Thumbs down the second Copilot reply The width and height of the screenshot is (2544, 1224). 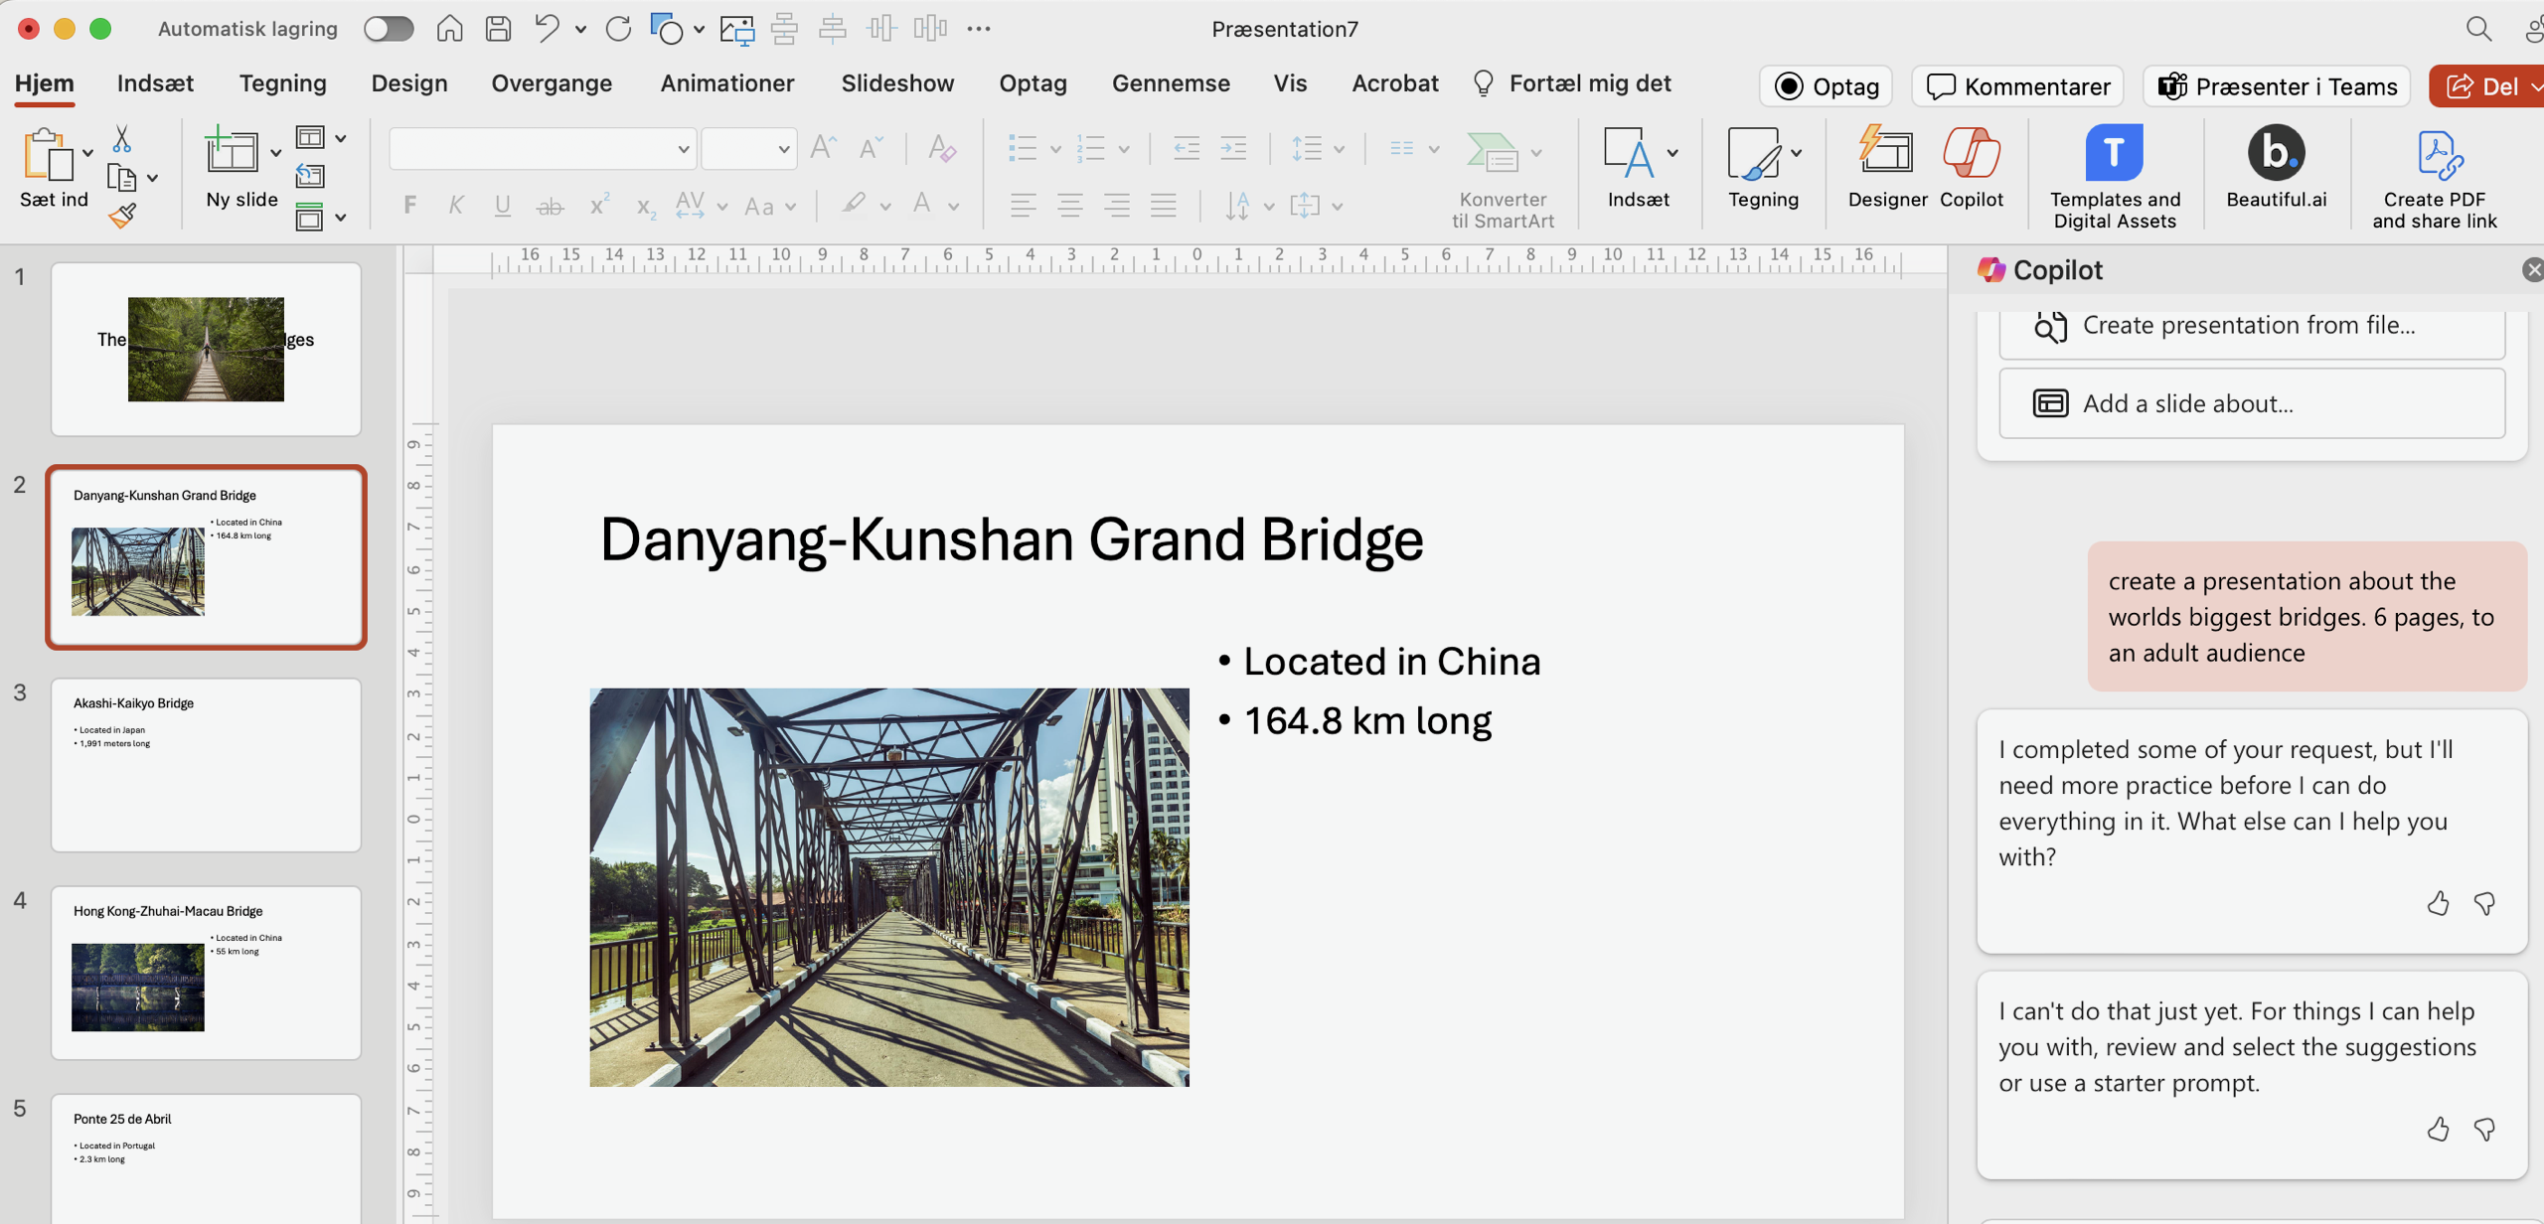coord(2484,1130)
